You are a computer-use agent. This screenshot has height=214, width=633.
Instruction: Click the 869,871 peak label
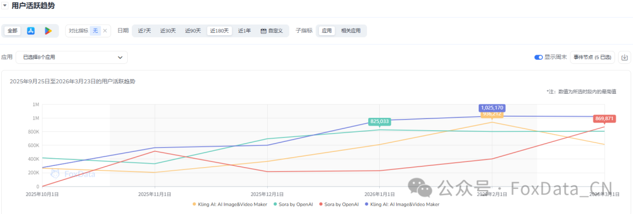604,118
